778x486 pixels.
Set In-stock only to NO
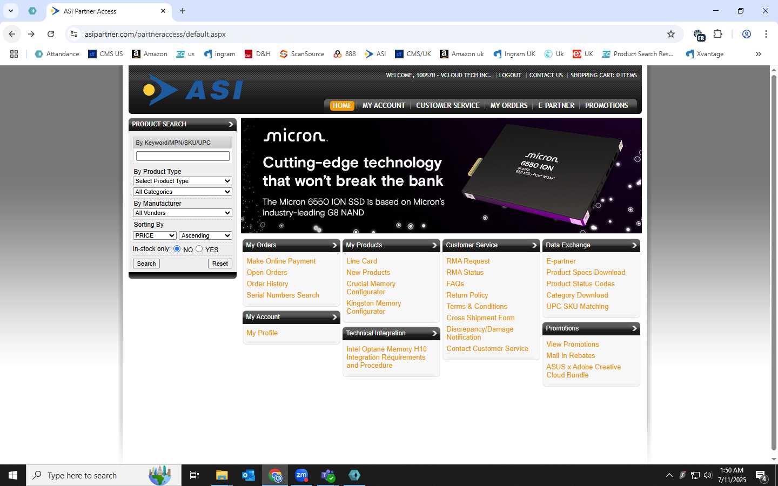(177, 249)
